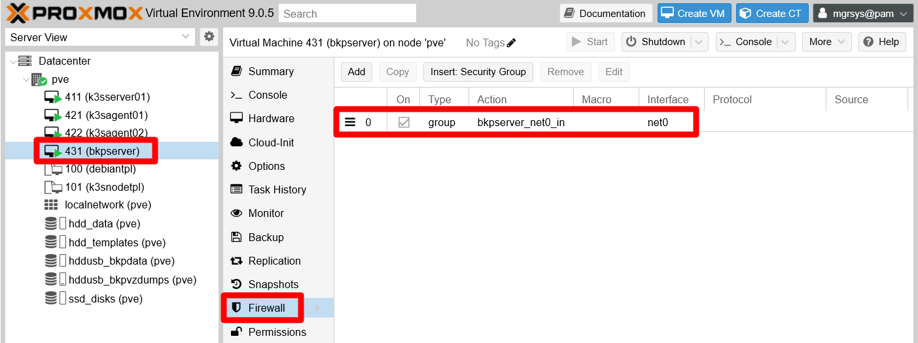The width and height of the screenshot is (918, 343).
Task: Click storage icon for hddusb_bkpdata
Action: click(x=51, y=261)
